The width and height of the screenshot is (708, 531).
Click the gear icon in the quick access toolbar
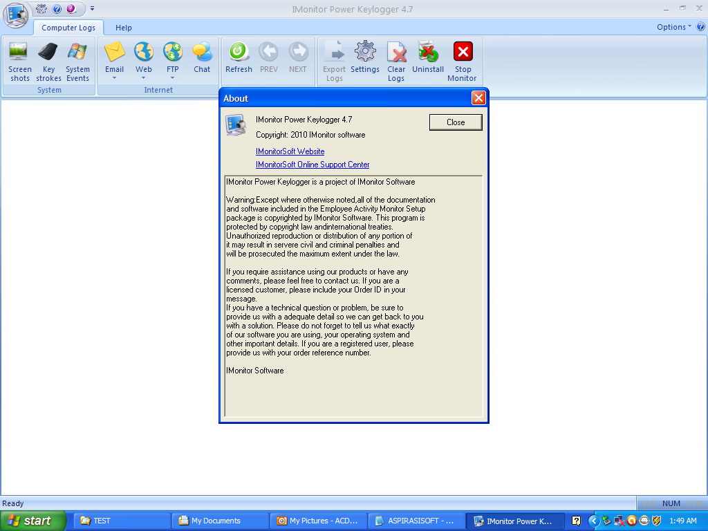point(41,8)
